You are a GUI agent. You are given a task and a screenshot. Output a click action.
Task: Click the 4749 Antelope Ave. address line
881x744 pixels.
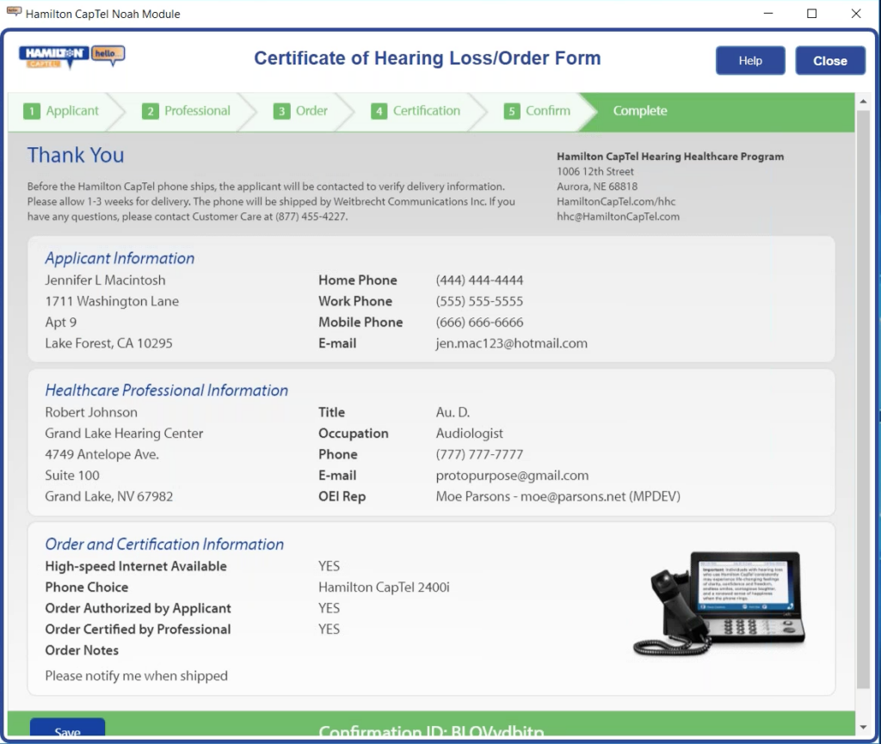(102, 454)
